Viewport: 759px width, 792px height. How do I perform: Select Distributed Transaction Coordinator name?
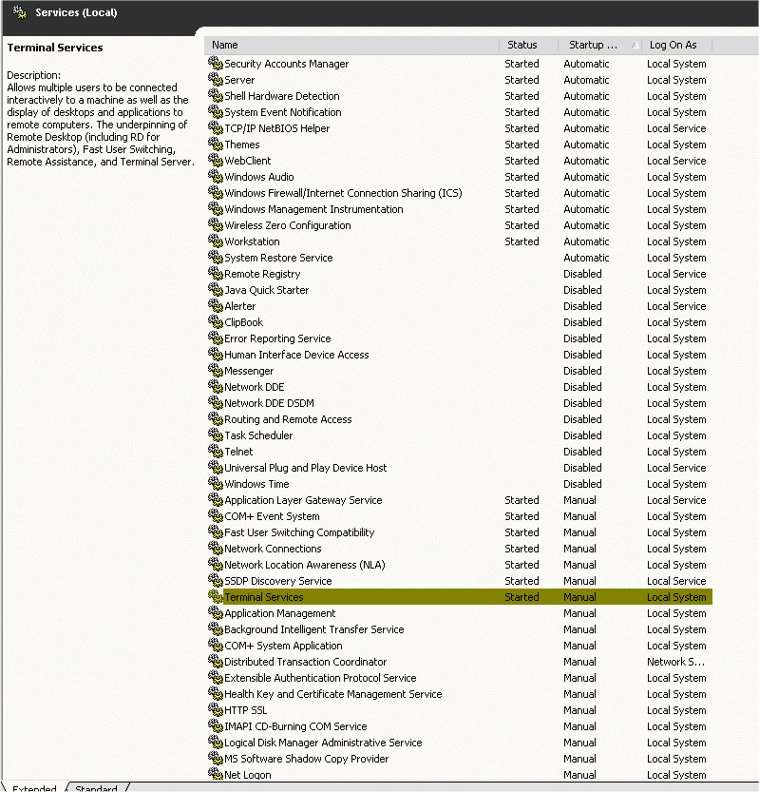pyautogui.click(x=306, y=662)
